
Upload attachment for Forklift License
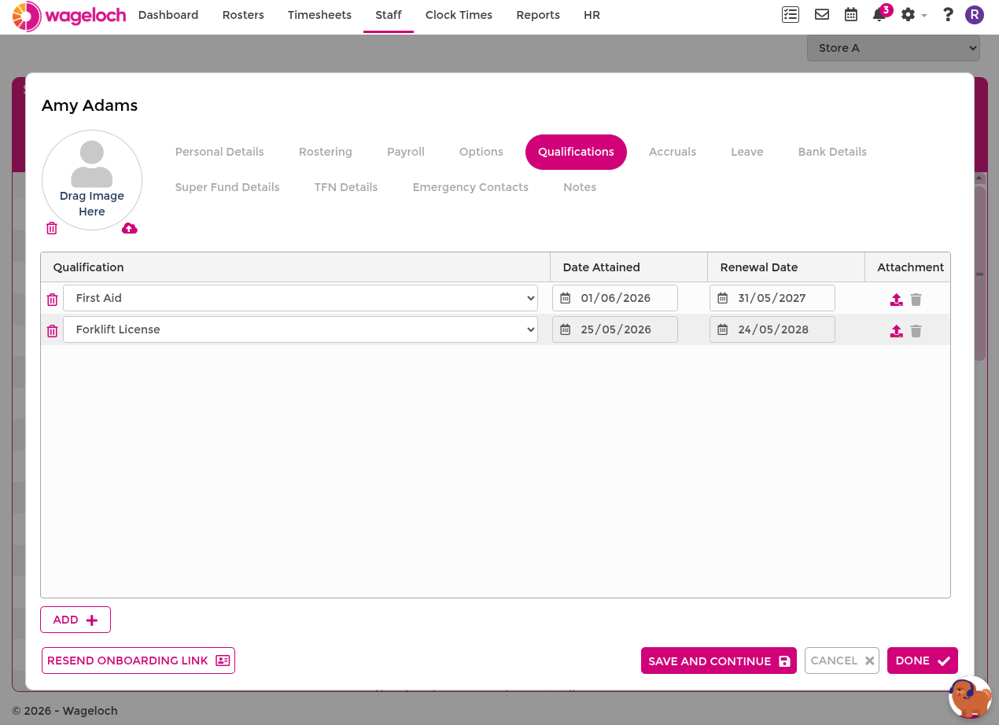click(896, 330)
